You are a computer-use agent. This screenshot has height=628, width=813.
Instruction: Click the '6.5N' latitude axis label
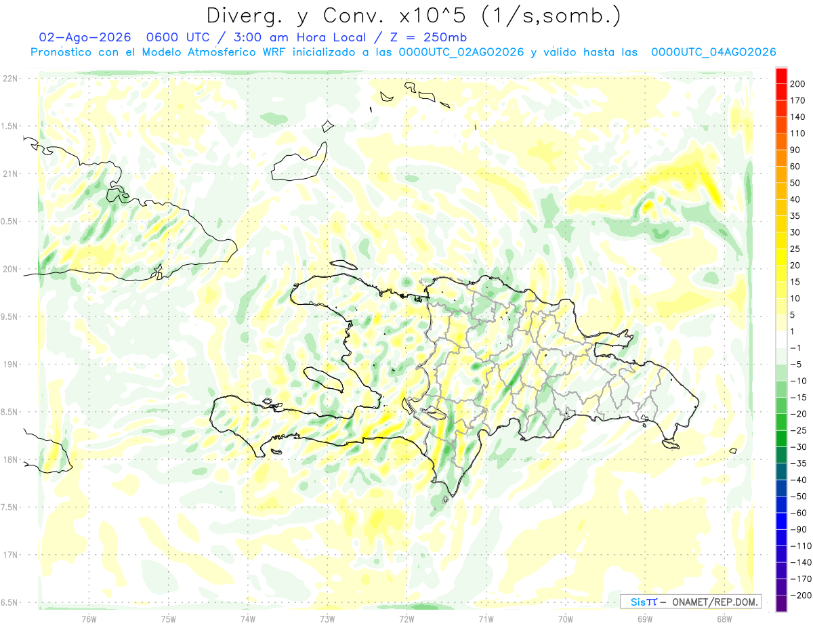click(x=9, y=602)
